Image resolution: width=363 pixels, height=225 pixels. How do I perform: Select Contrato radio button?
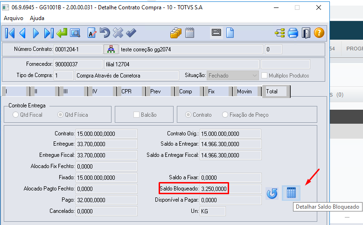(x=188, y=115)
